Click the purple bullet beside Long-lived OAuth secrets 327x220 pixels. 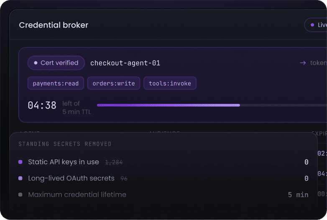click(20, 178)
